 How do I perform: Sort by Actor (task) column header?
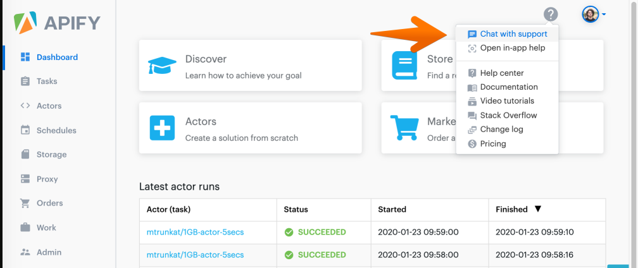tap(168, 209)
